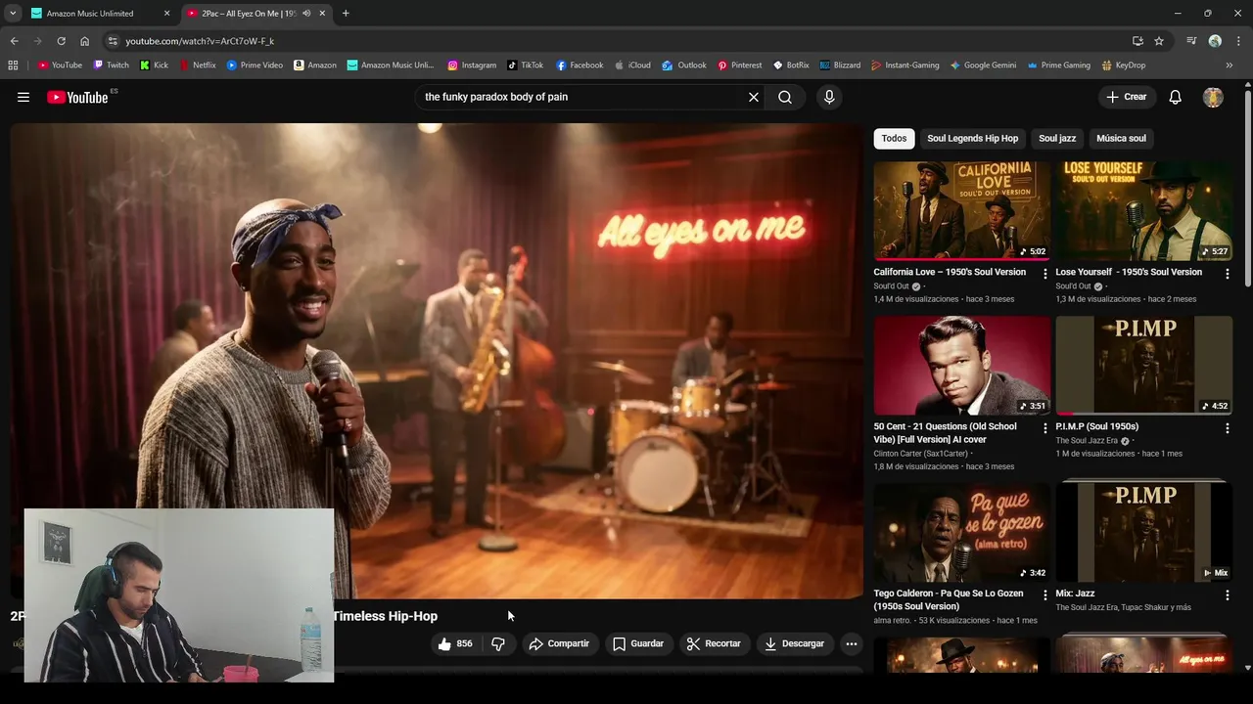Image resolution: width=1253 pixels, height=704 pixels.
Task: Open the media controls icon in Chrome
Action: pyautogui.click(x=1191, y=41)
